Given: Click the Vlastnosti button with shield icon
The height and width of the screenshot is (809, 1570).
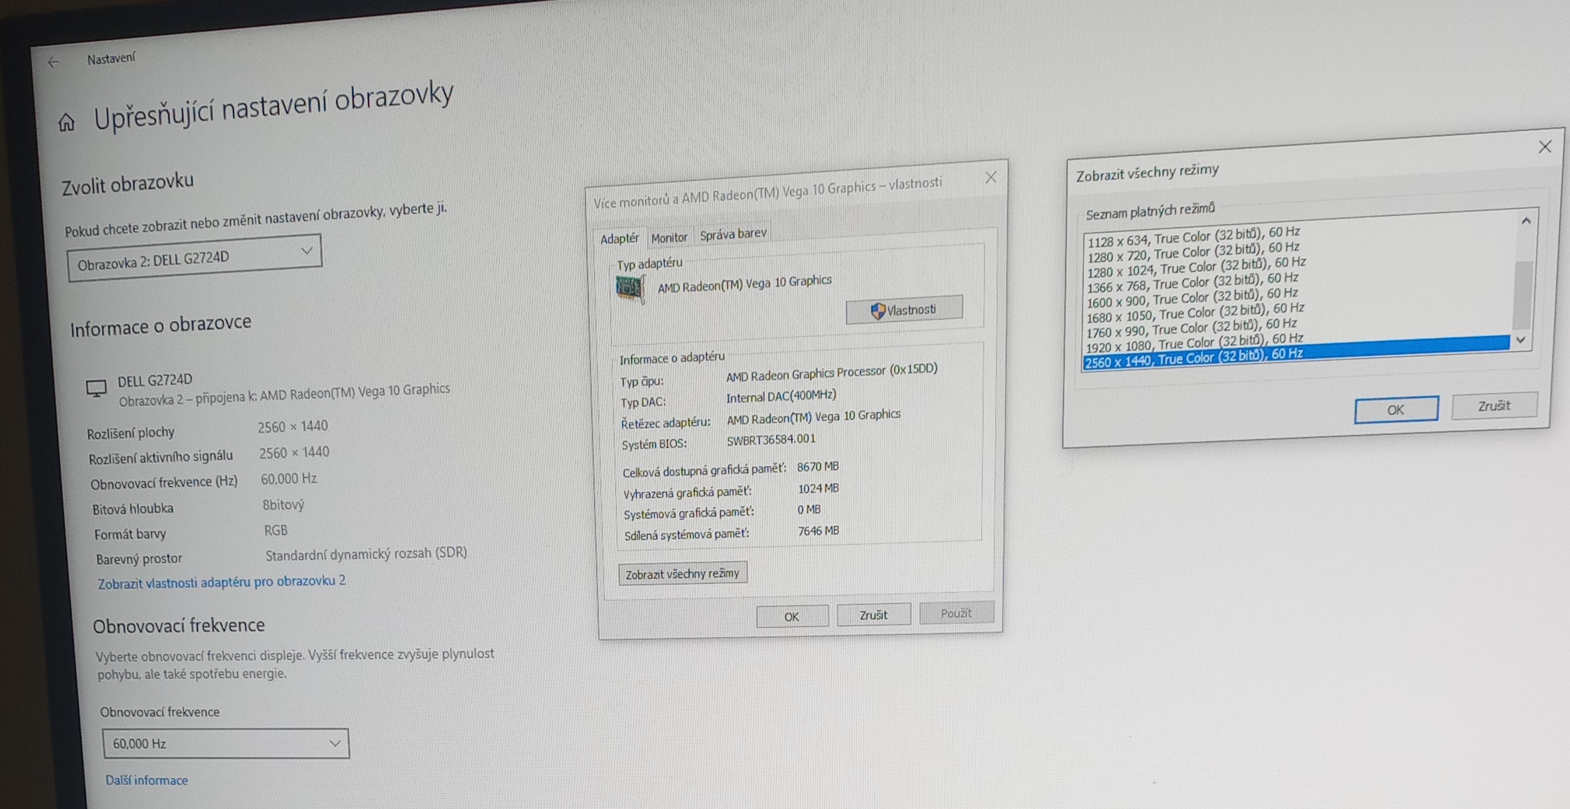Looking at the screenshot, I should coord(904,310).
